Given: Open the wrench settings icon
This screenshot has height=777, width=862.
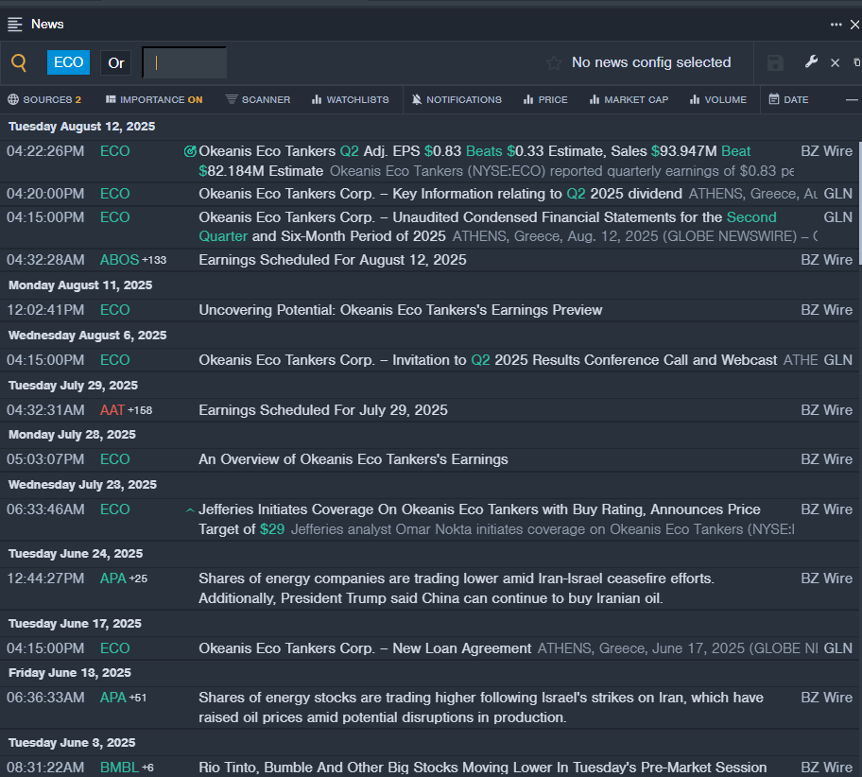Looking at the screenshot, I should [811, 62].
